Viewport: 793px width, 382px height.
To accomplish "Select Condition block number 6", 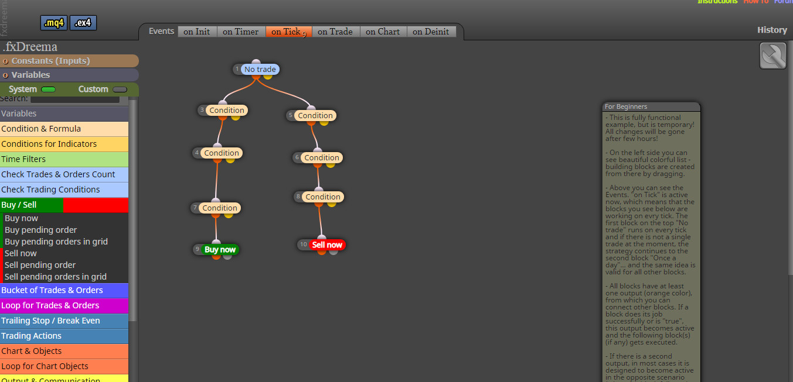I will point(322,157).
